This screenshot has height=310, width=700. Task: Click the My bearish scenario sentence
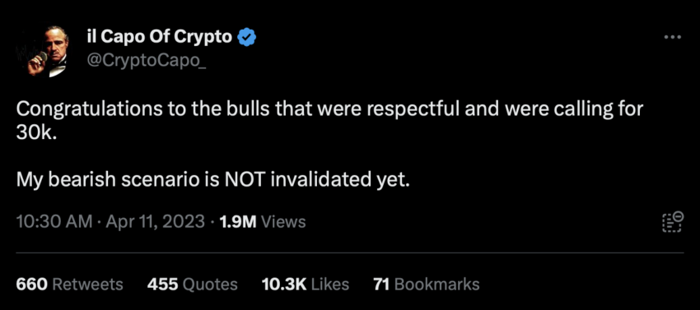point(212,180)
